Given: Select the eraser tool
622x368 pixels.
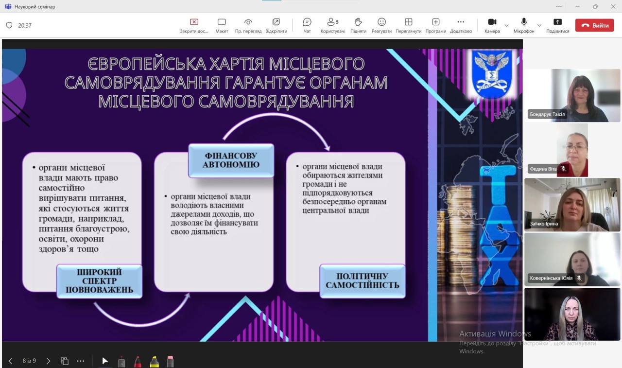Looking at the screenshot, I should click(170, 361).
